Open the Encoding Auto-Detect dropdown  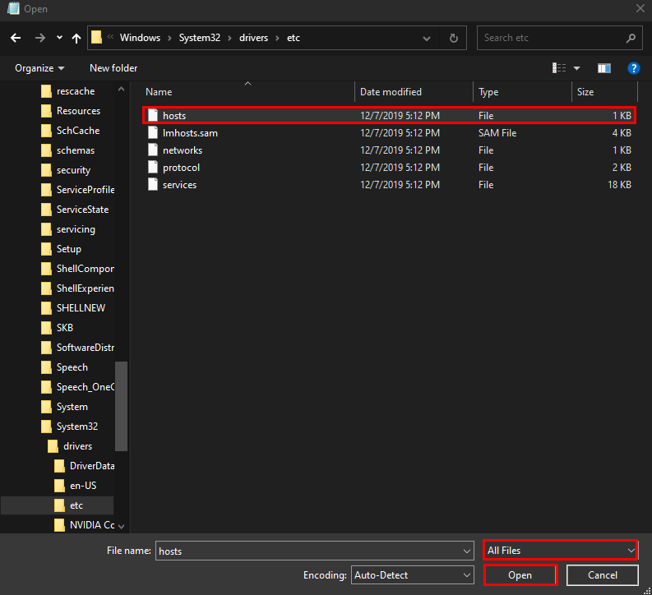[413, 575]
